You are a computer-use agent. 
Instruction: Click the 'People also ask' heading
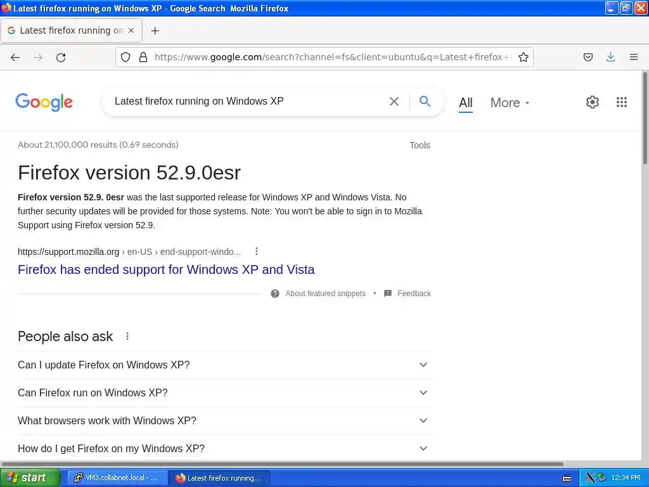[65, 336]
